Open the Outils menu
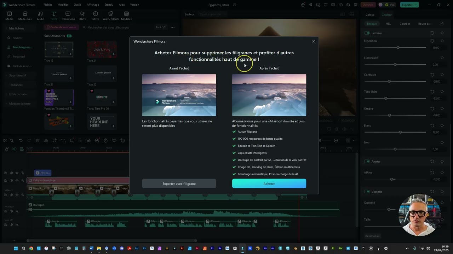 pos(78,5)
